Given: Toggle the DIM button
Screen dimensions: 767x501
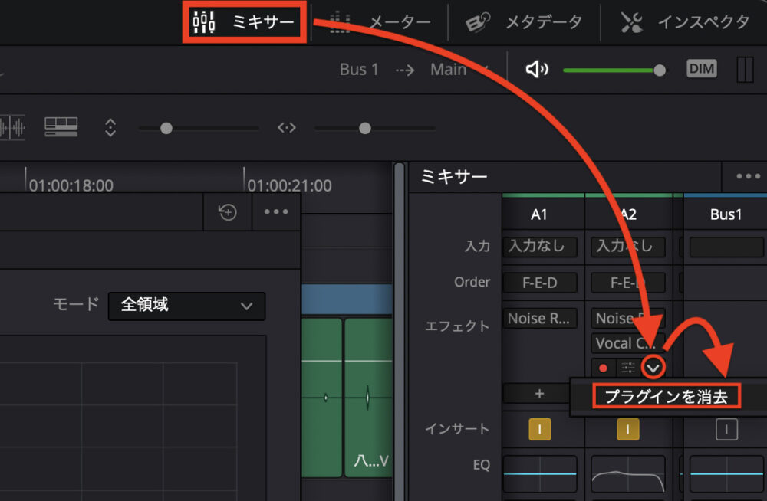Looking at the screenshot, I should (x=702, y=69).
